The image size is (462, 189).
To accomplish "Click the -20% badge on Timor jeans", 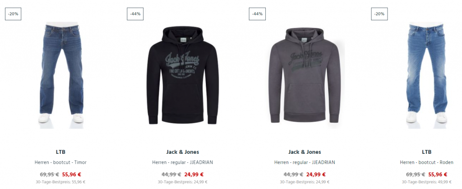I will (13, 14).
